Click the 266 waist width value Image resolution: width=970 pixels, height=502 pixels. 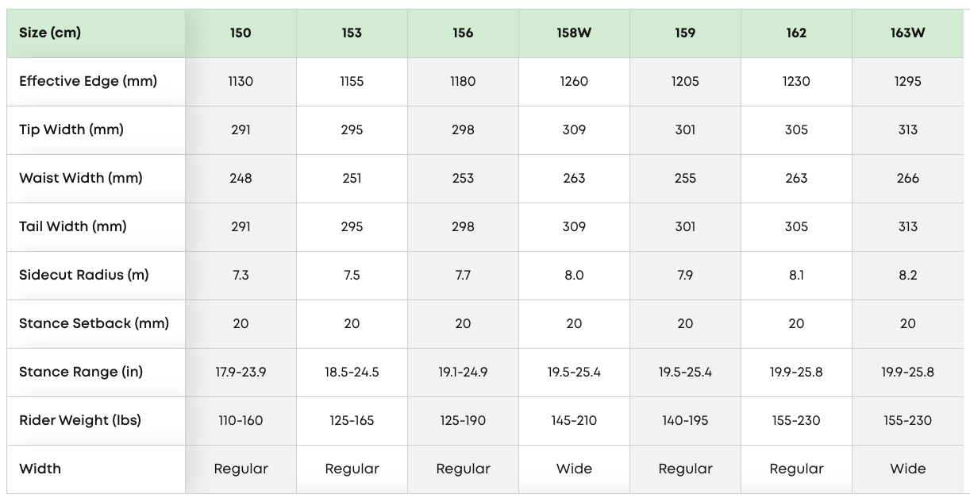(x=907, y=178)
